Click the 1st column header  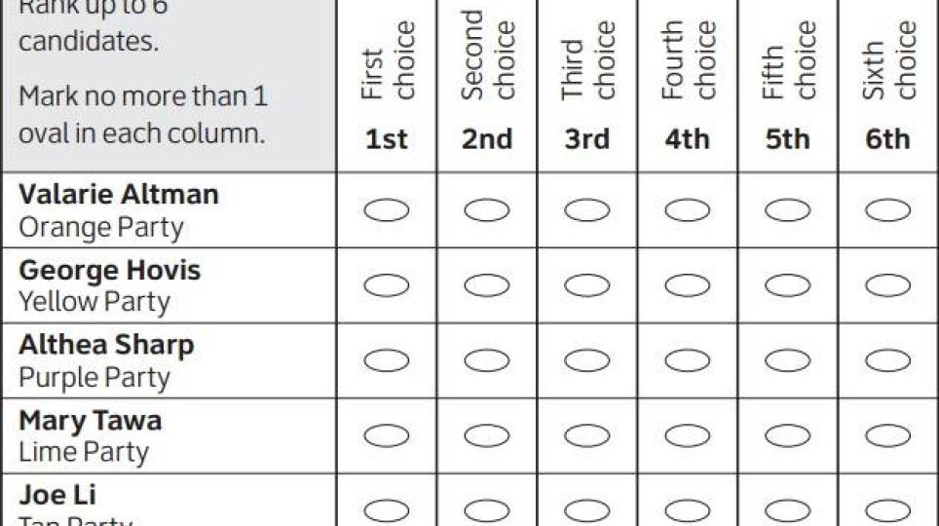[x=387, y=139]
